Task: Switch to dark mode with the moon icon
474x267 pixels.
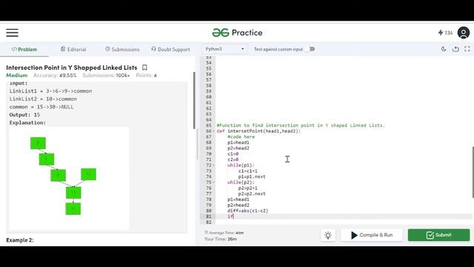Action: [444, 49]
